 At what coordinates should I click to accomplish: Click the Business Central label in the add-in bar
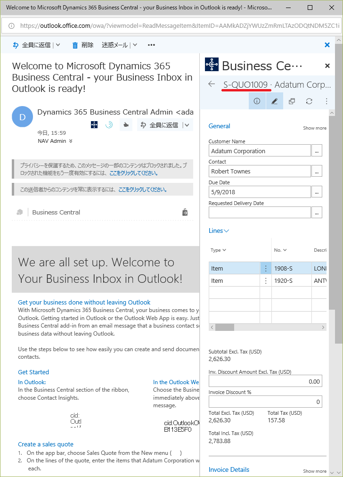pos(56,212)
